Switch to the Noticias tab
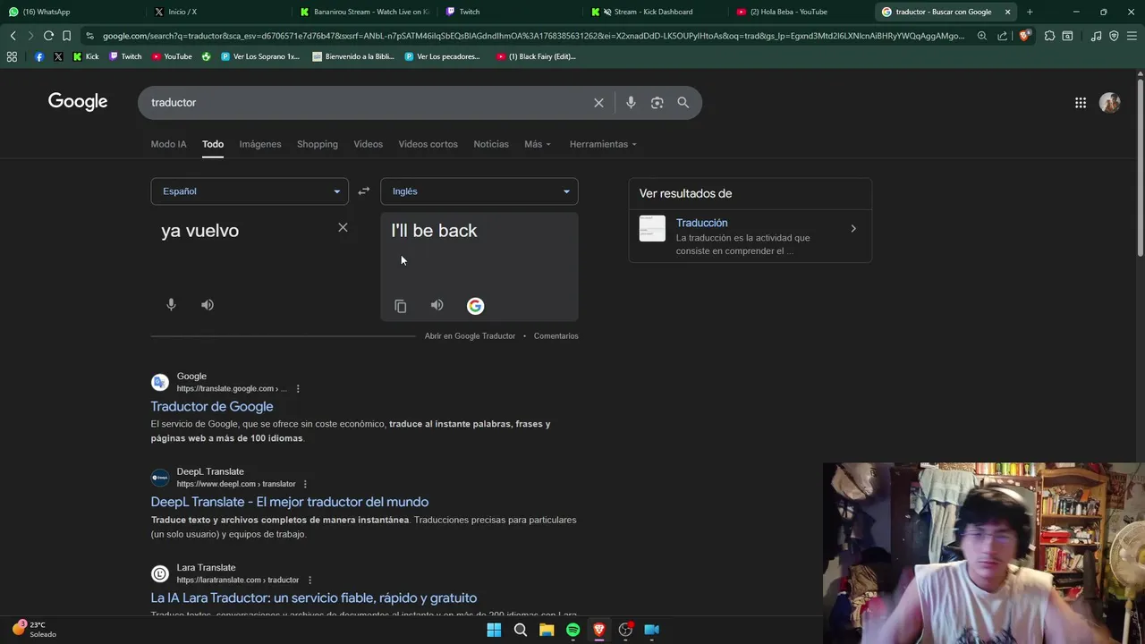 pos(491,144)
